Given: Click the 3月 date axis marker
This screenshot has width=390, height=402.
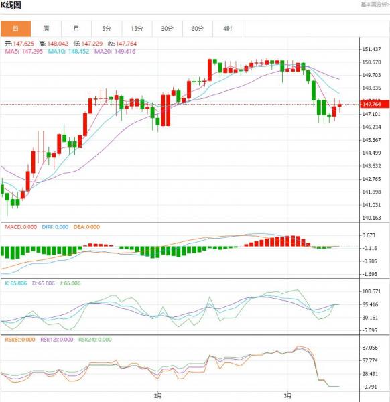Looking at the screenshot, I should (287, 396).
